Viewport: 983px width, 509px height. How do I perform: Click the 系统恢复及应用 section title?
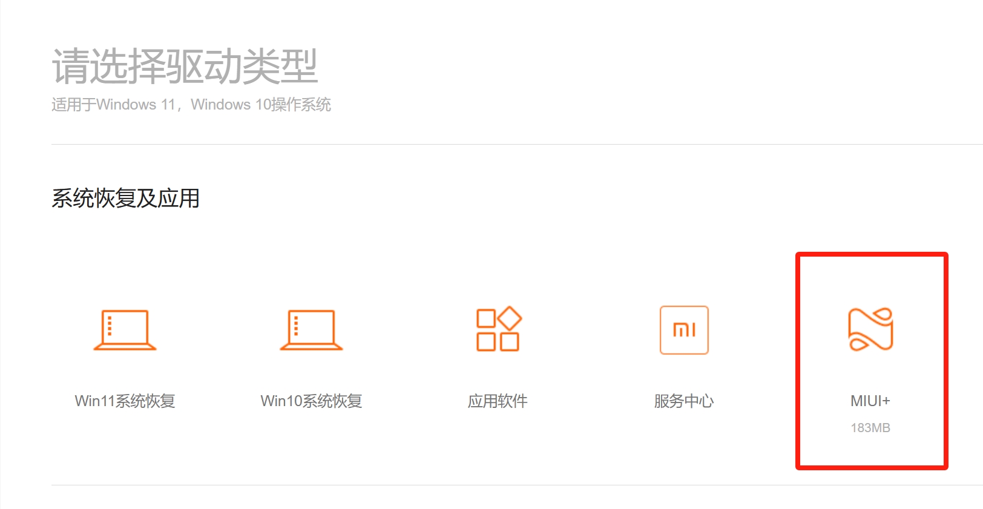click(x=125, y=198)
